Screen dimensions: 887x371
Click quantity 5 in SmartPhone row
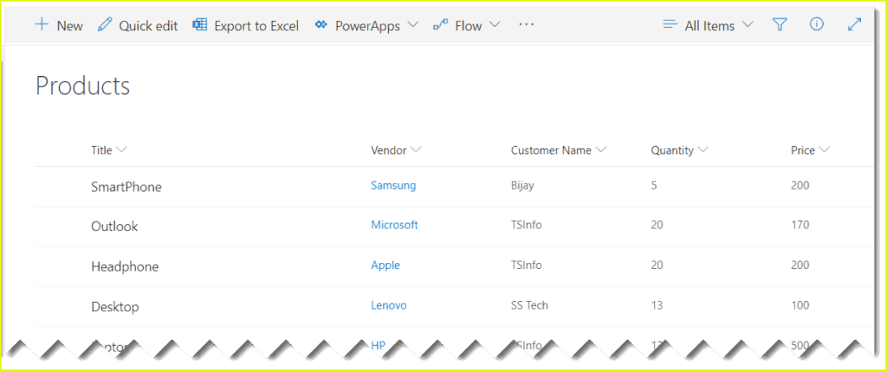654,185
